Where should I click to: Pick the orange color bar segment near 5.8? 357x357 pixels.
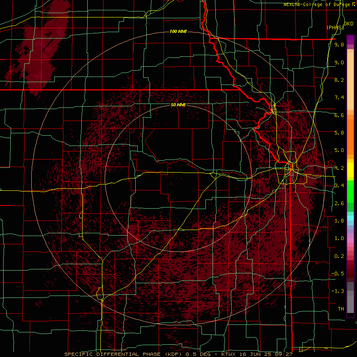tap(350, 136)
